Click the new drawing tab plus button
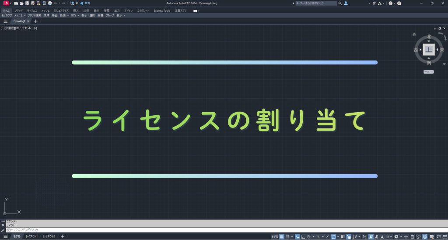This screenshot has width=448, height=240. point(36,21)
